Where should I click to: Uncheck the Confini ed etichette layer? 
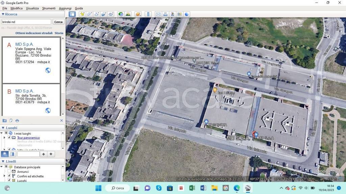[x=9, y=176]
